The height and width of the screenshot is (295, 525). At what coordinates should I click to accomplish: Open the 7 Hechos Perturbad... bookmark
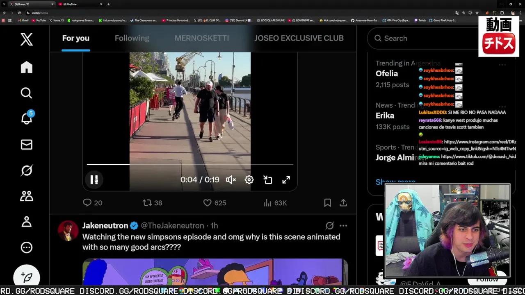pyautogui.click(x=176, y=20)
